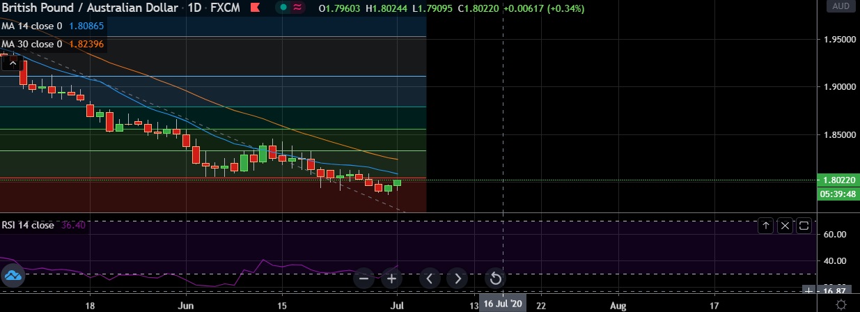Reset chart view with circular arrow
860x312 pixels.
point(496,279)
